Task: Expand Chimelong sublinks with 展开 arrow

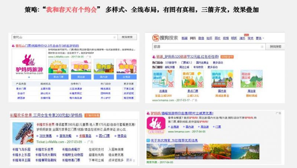Action: point(131,160)
